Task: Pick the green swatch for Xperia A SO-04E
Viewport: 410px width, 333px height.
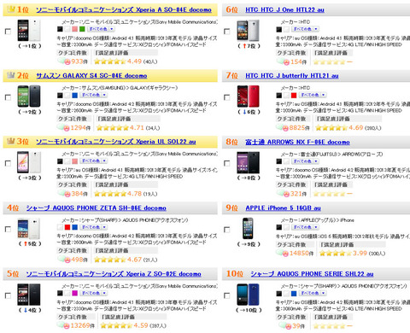Action: (82, 29)
